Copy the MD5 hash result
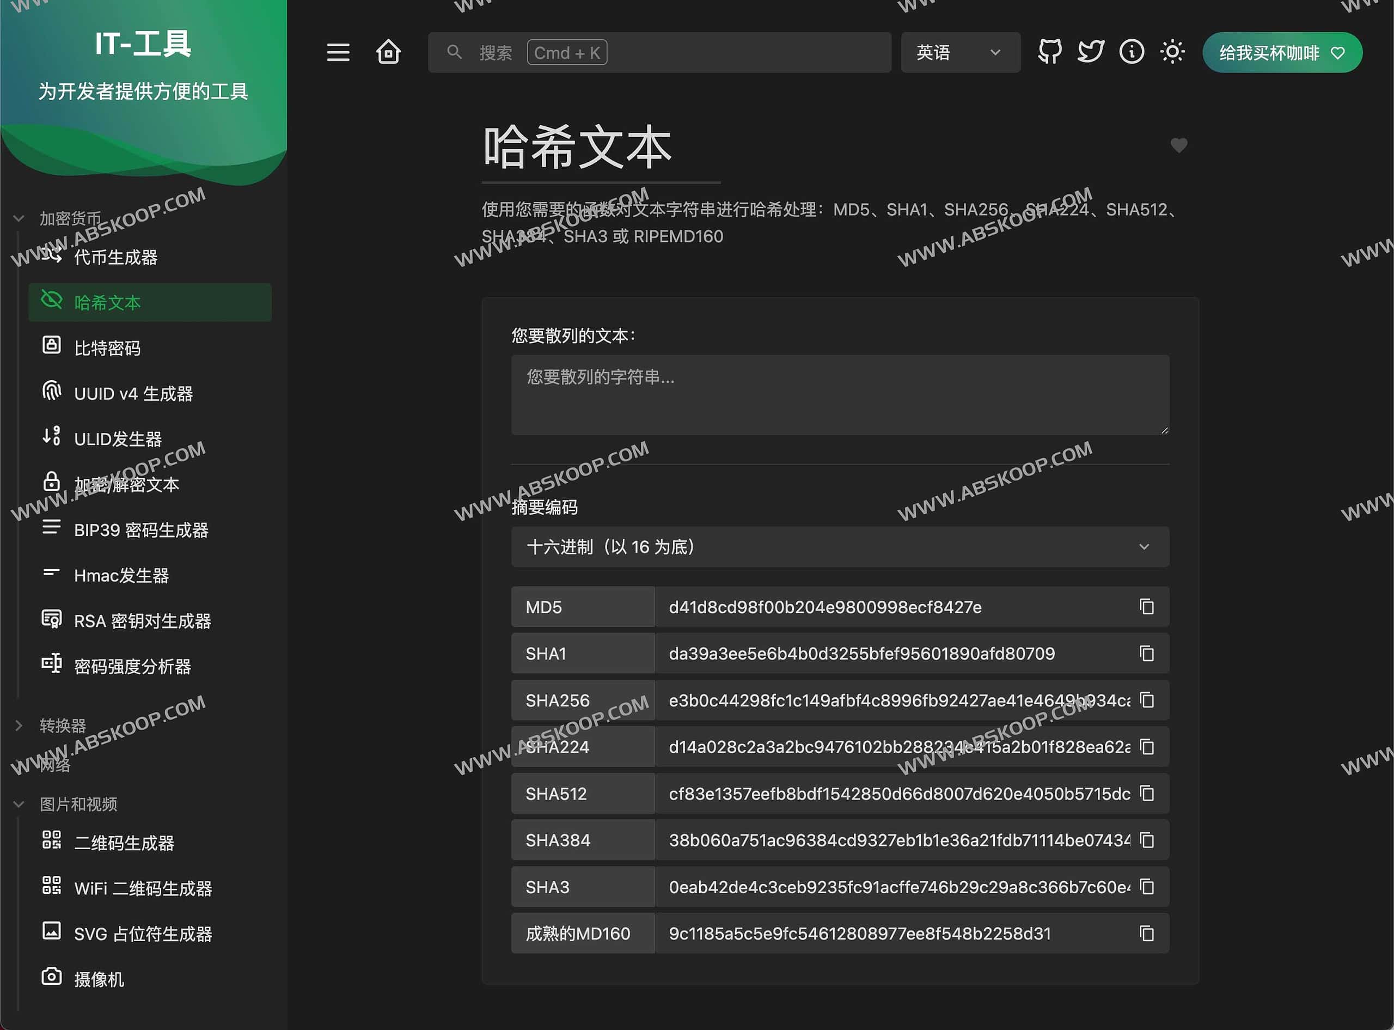 pos(1147,607)
